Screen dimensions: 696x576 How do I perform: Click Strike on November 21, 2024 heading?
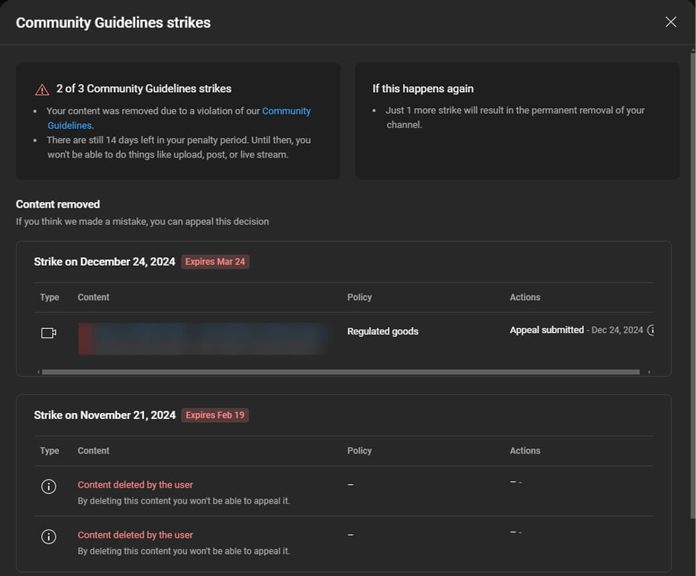[105, 415]
